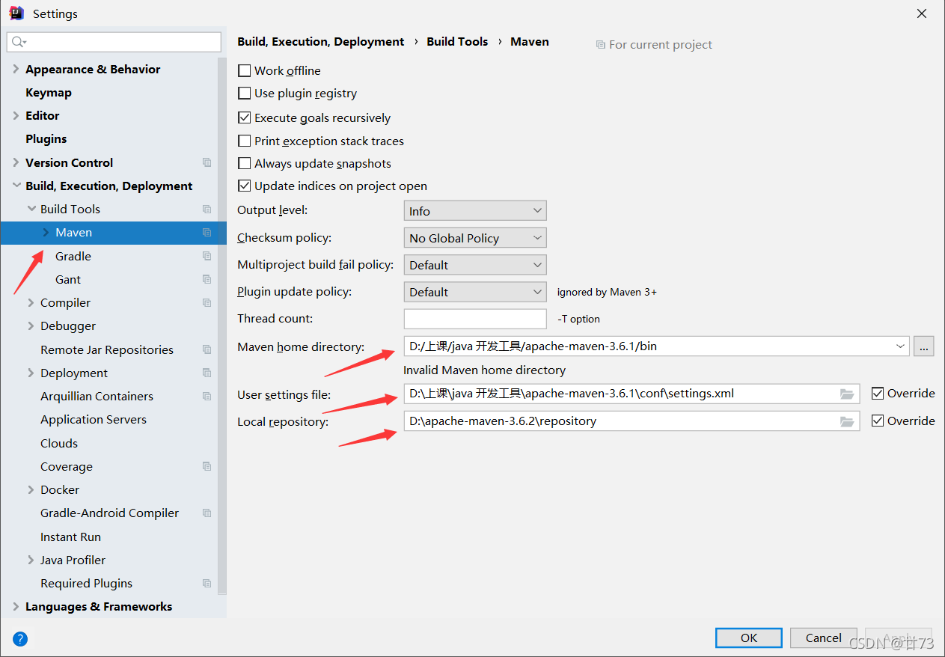Collapse the Build Tools node
The width and height of the screenshot is (945, 657).
pyautogui.click(x=31, y=210)
